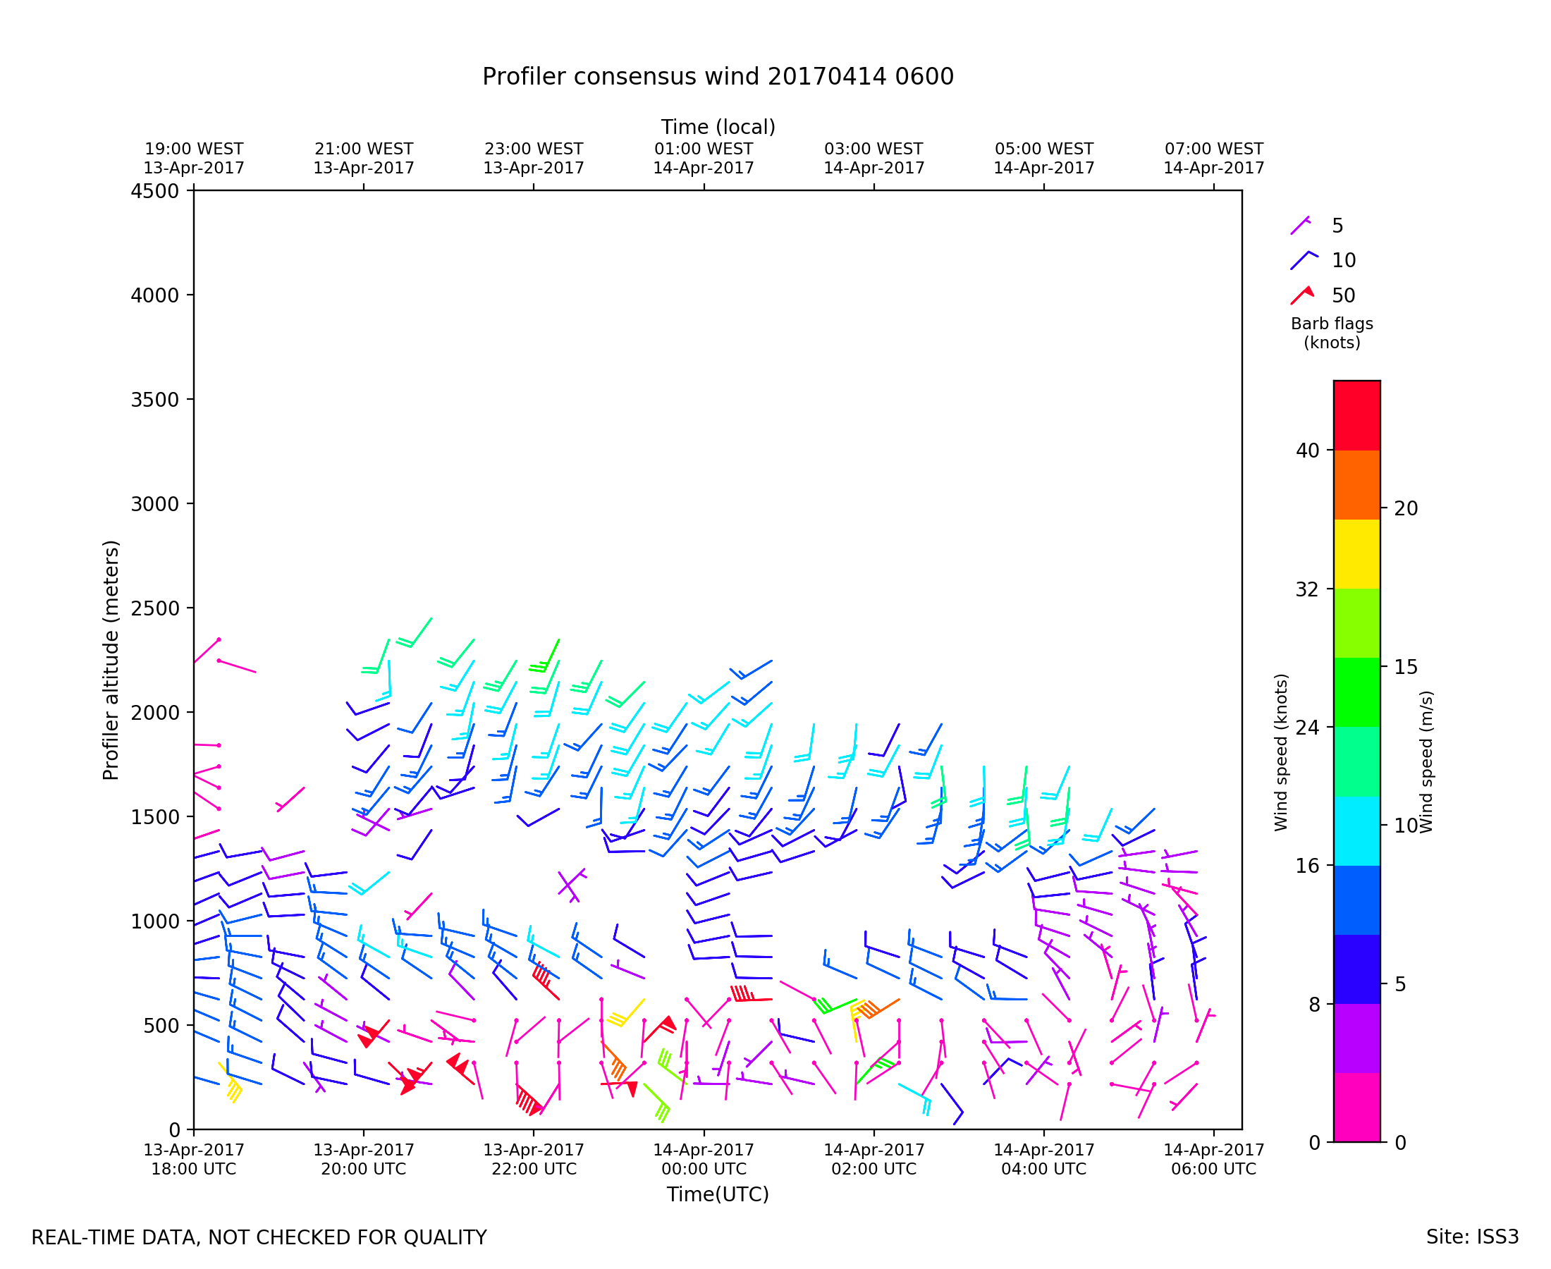The image size is (1551, 1269).
Task: Click the Time(UTC) axis label
Action: [718, 1194]
